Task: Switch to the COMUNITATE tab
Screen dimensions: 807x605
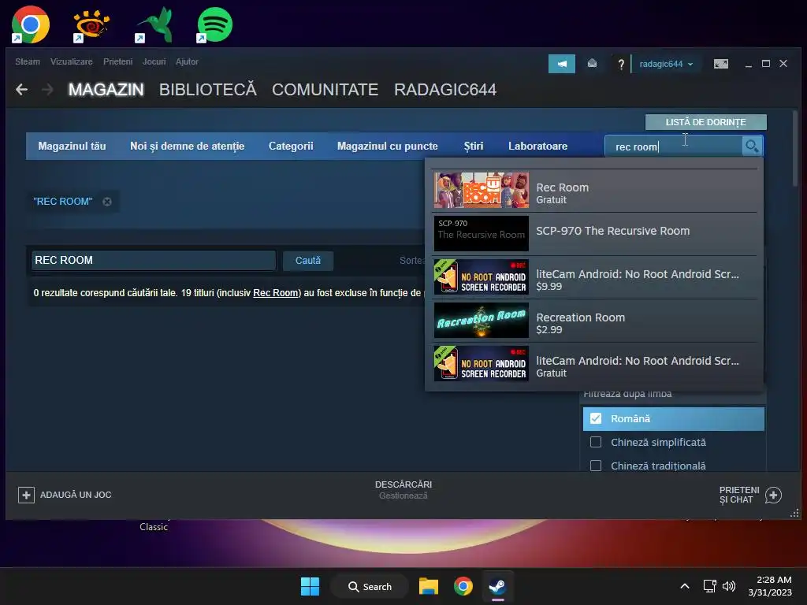Action: (325, 90)
